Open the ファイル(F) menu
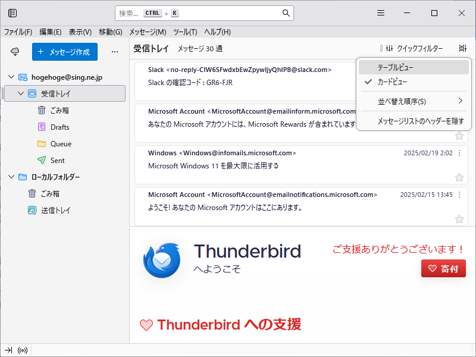Viewport: 476px width, 357px height. [x=18, y=32]
